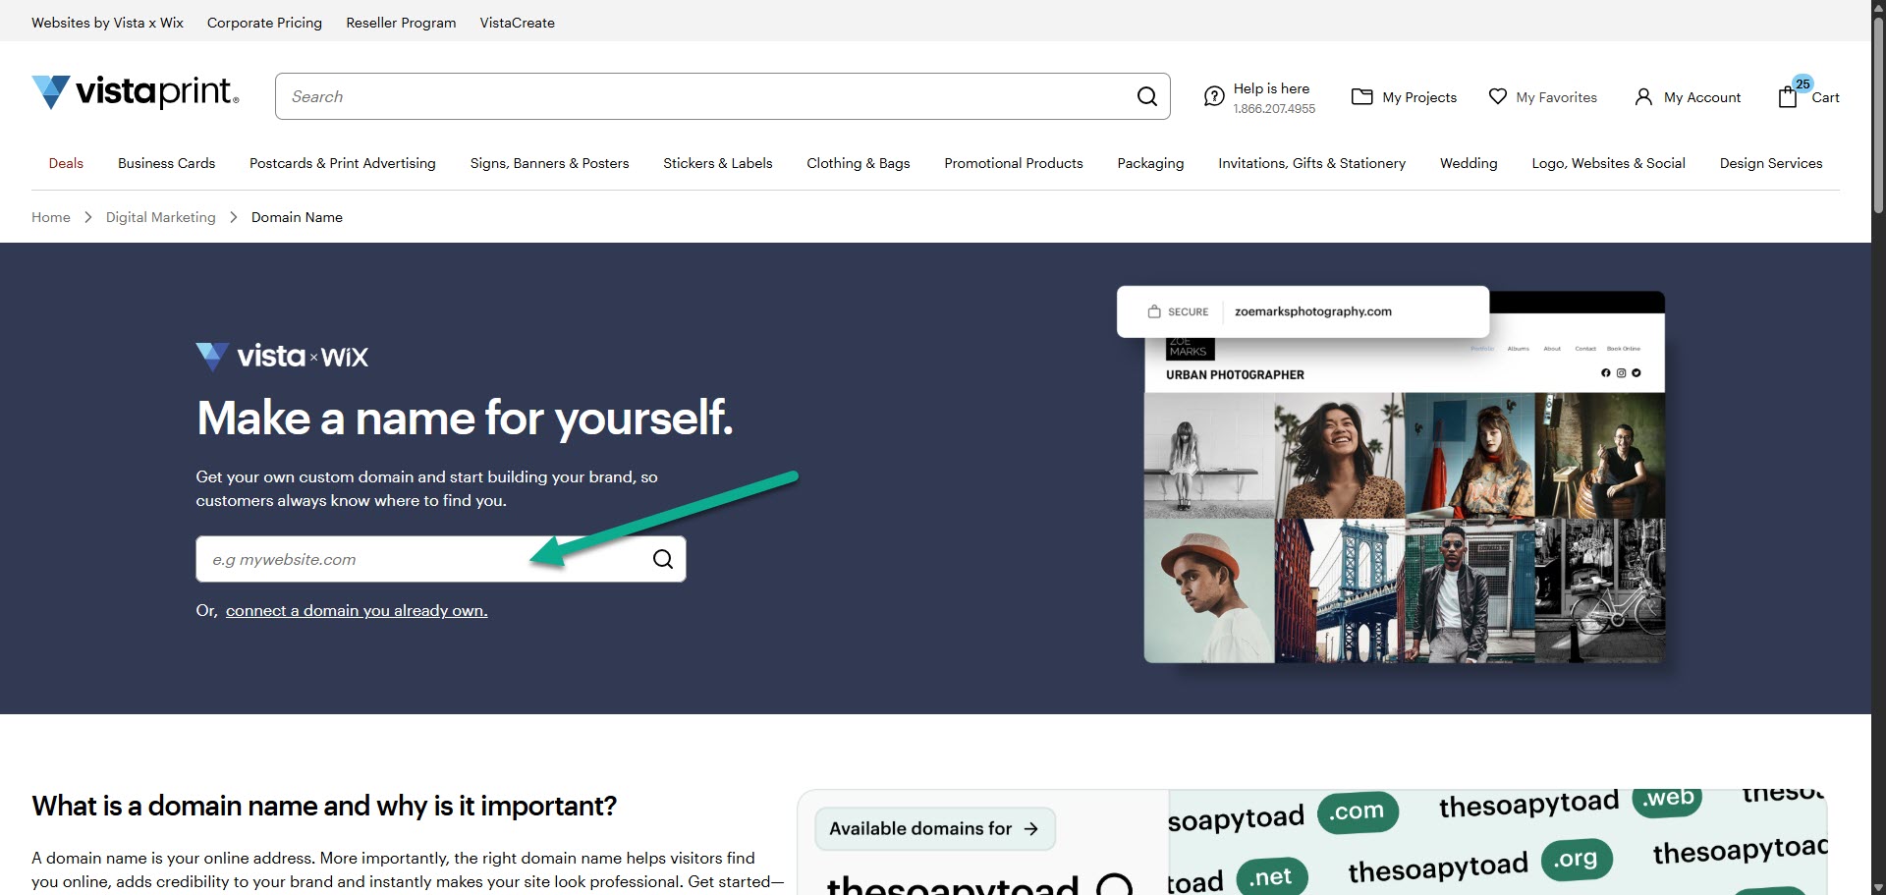Viewport: 1886px width, 895px height.
Task: Click the zoemarksphotography.com address text
Action: (1313, 311)
